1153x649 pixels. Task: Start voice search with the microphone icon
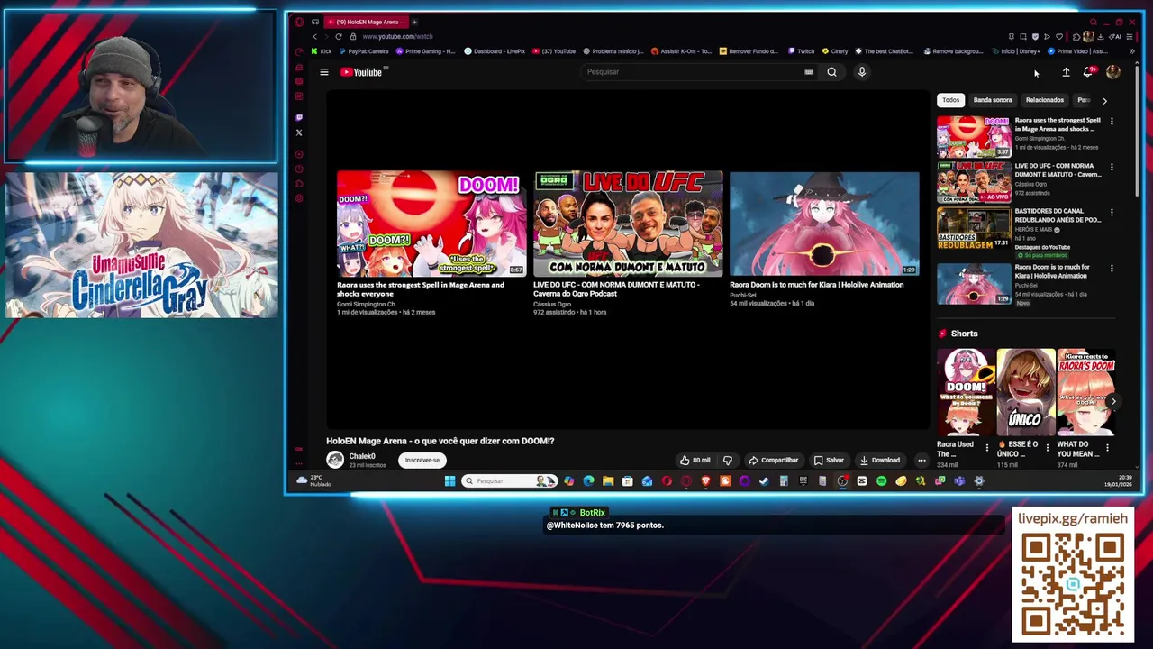862,72
